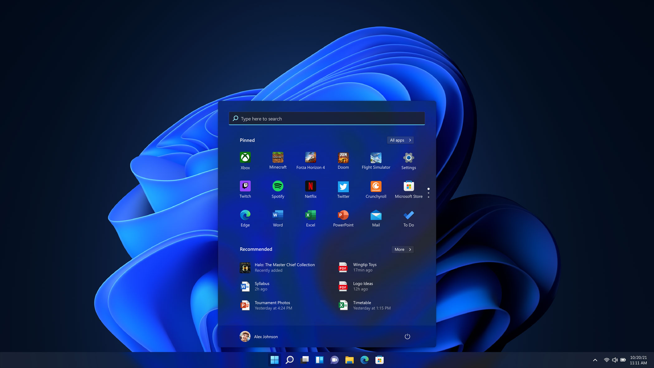Click the Power button to shut down
Viewport: 654px width, 368px height.
[x=407, y=337]
